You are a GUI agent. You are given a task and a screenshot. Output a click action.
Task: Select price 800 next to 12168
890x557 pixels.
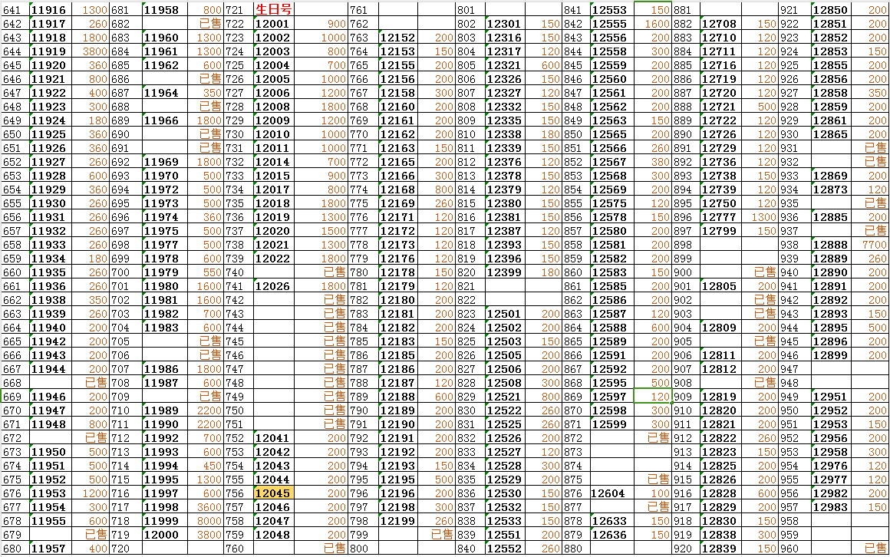pos(436,190)
